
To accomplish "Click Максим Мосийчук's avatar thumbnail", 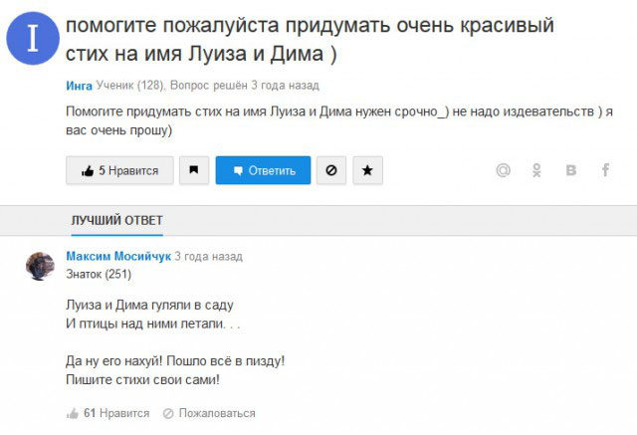I will [40, 266].
